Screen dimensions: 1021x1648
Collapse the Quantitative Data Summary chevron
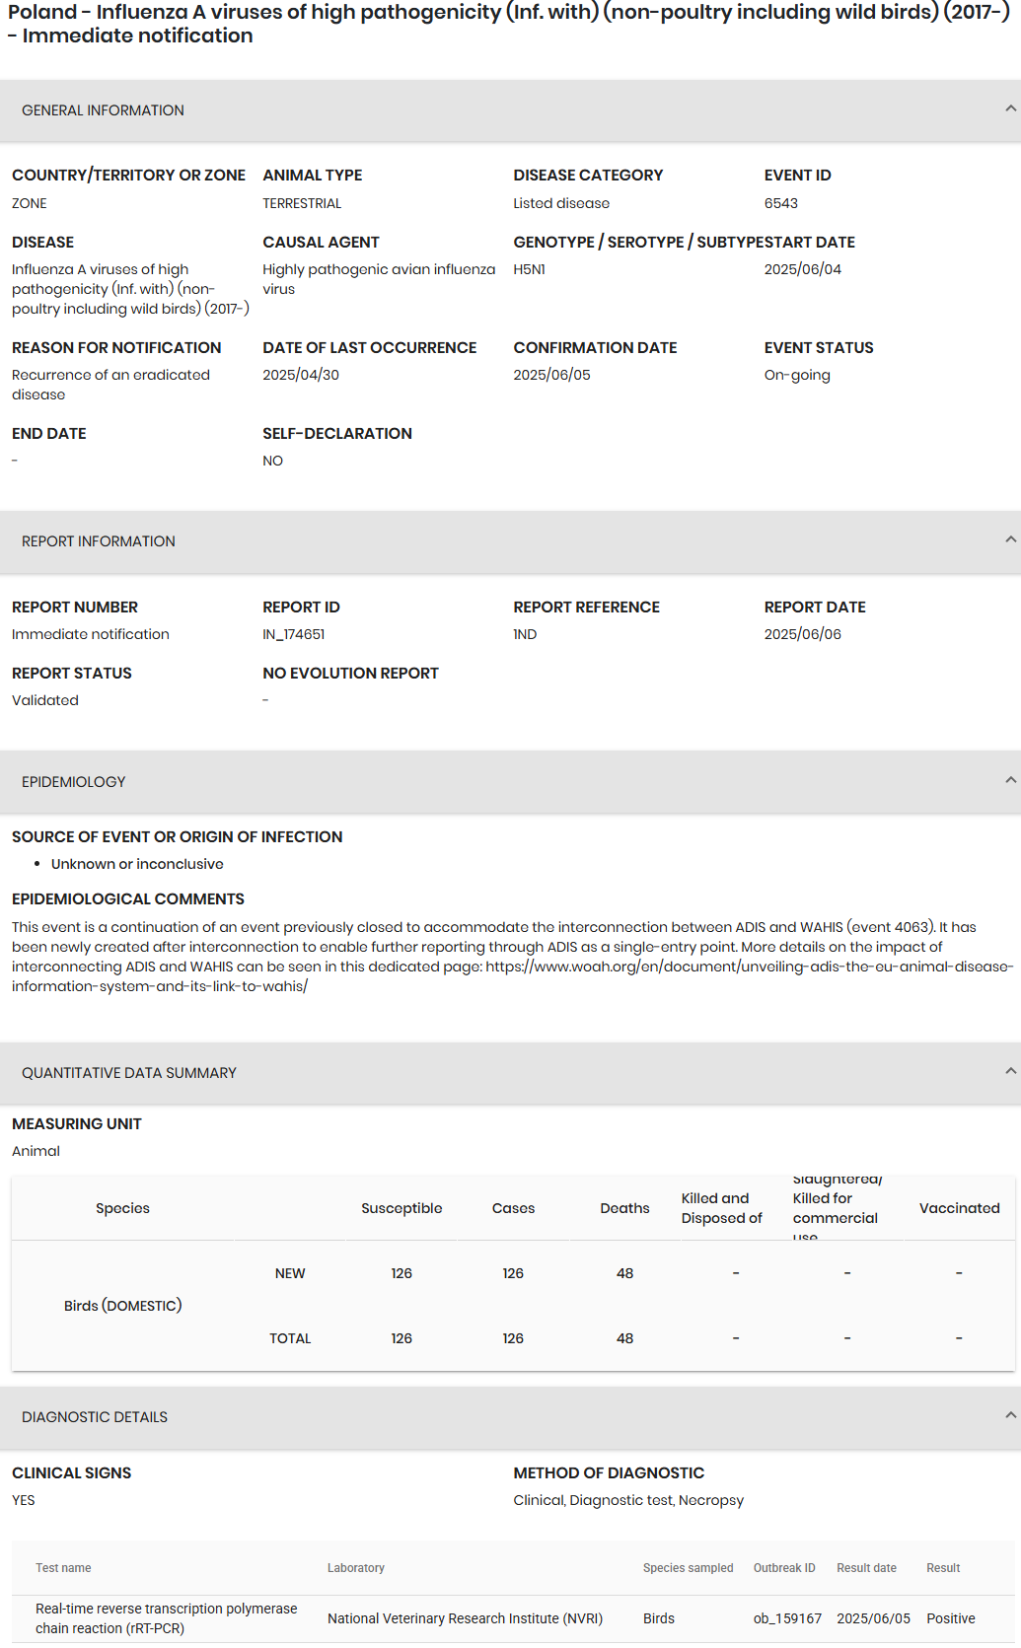[1009, 1071]
